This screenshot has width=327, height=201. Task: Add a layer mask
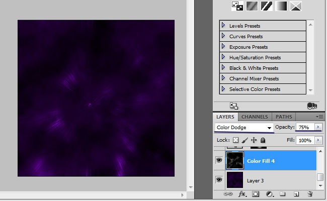[256, 194]
